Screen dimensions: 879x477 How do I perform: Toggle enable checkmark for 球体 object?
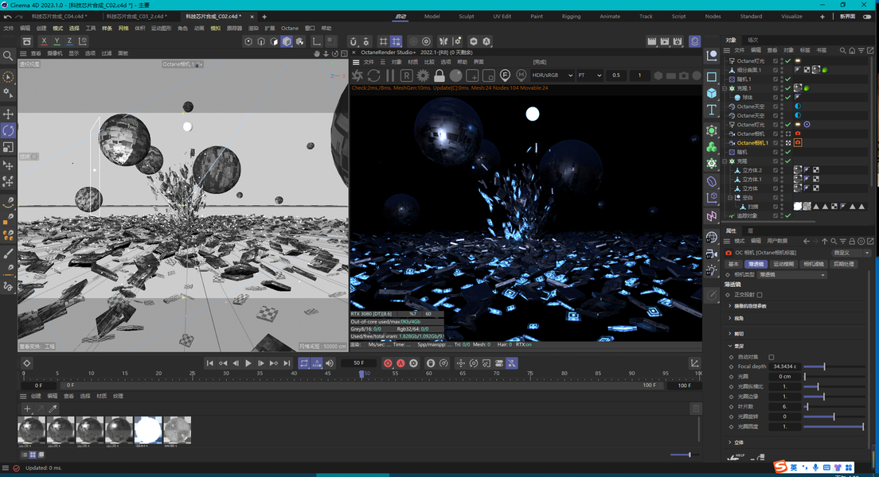[x=787, y=98]
